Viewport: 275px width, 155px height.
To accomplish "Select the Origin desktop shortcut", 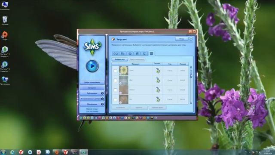I will [5, 36].
